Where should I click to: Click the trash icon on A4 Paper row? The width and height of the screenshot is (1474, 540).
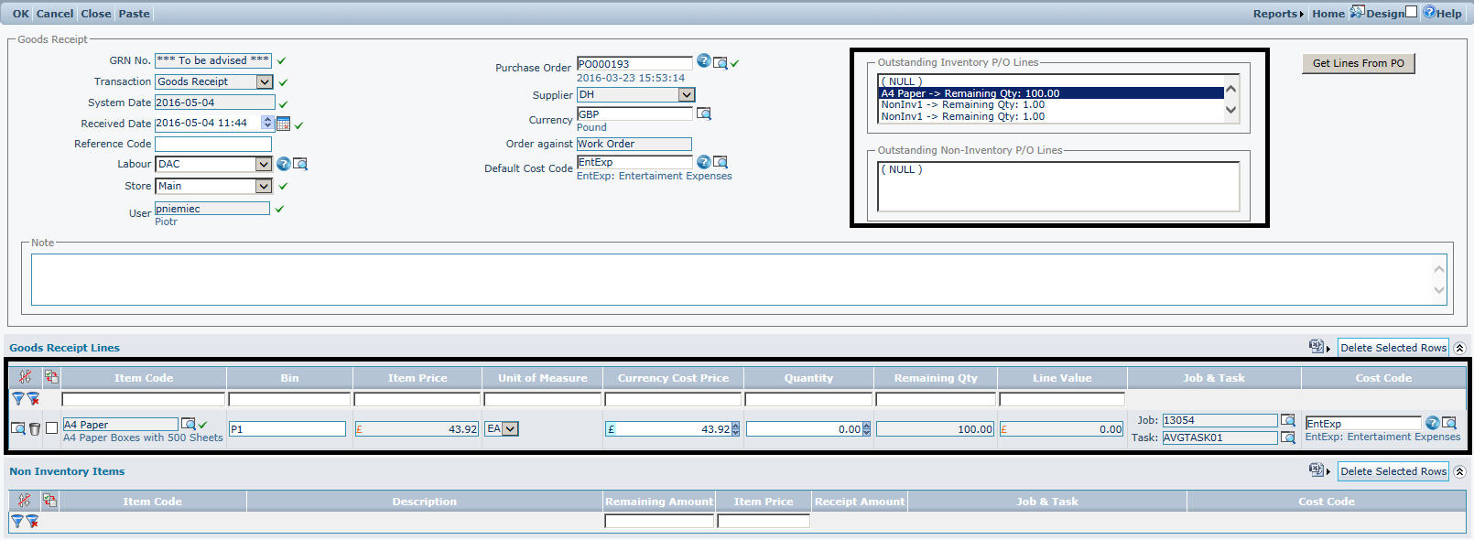tap(35, 428)
